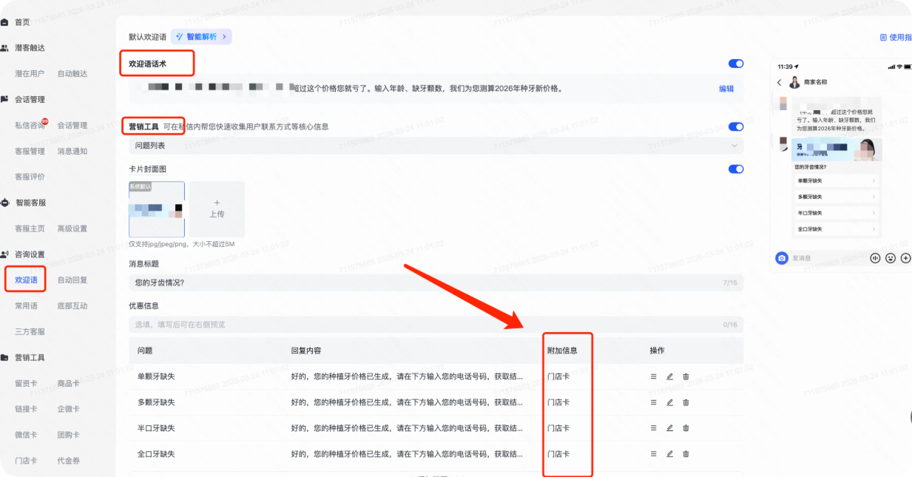Open the 使用指 guide link
The width and height of the screenshot is (912, 477).
tap(896, 37)
